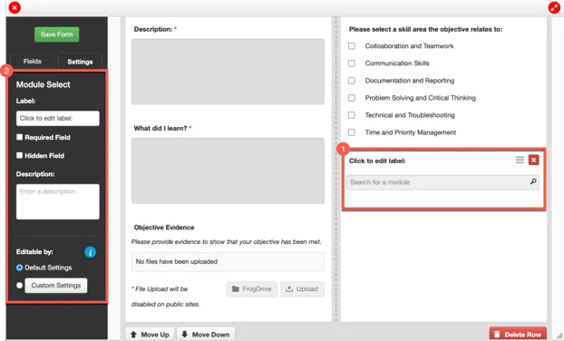Image resolution: width=564 pixels, height=341 pixels.
Task: Click the Enter a description textarea
Action: (x=57, y=202)
